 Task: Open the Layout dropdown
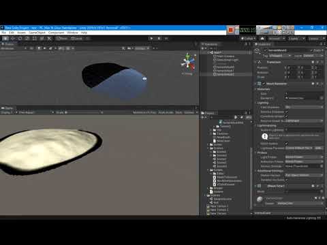click(316, 39)
